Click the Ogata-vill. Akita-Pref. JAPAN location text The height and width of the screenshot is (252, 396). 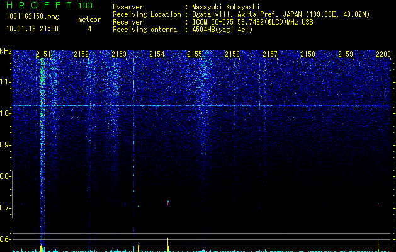pyautogui.click(x=281, y=14)
